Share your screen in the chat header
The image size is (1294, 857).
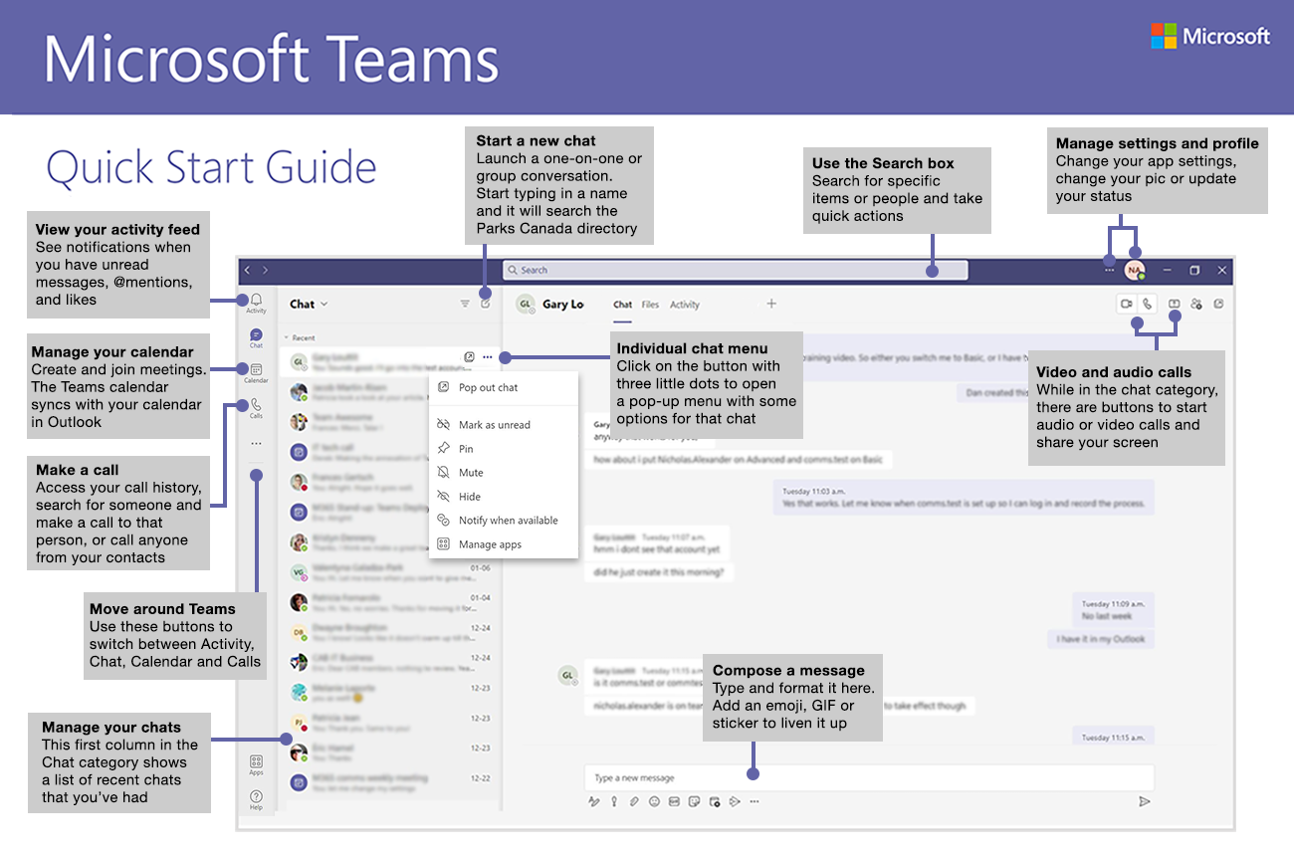coord(1175,304)
